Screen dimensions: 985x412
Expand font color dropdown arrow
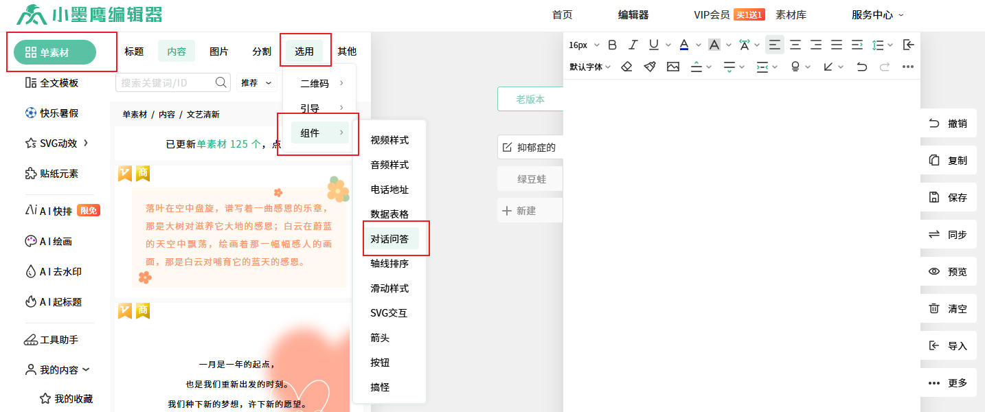click(699, 45)
